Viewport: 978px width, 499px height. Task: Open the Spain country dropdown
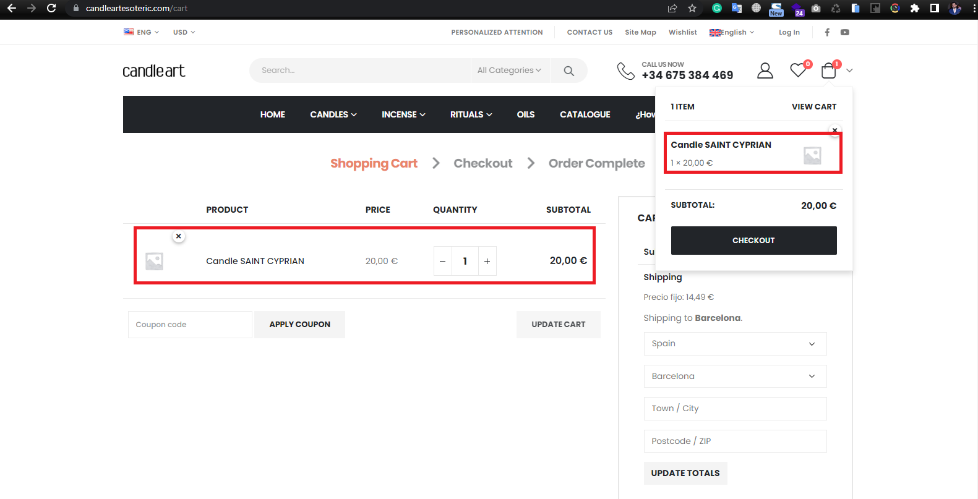point(735,344)
